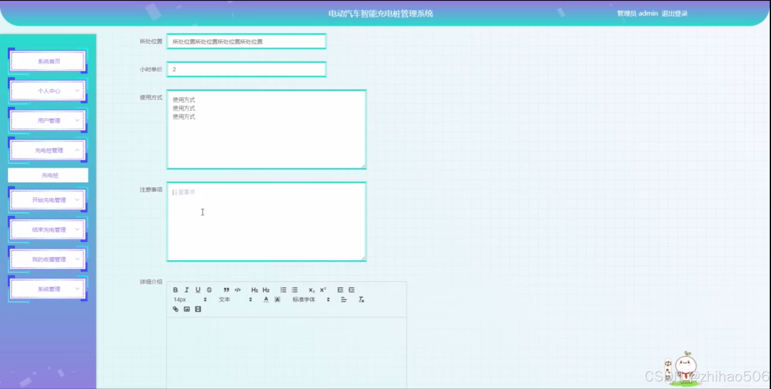
Task: Insert a hyperlink via the link icon
Action: pos(175,309)
